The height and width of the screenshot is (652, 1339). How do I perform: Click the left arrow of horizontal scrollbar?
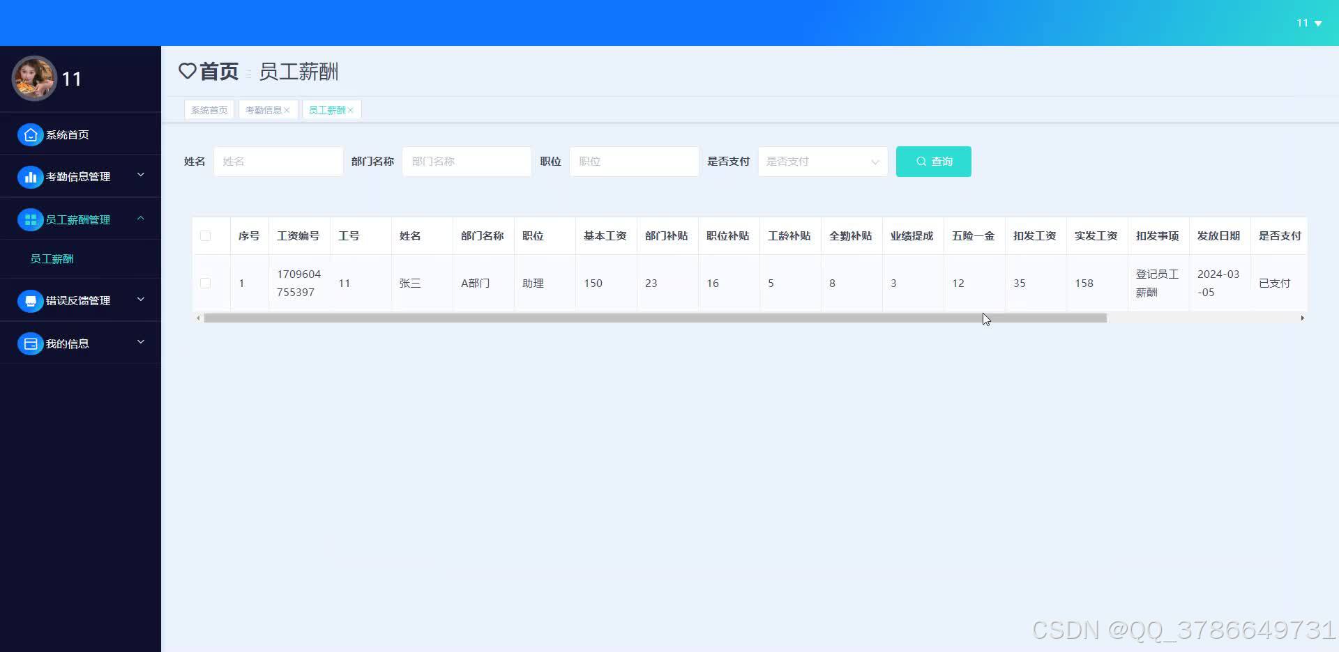pyautogui.click(x=198, y=318)
